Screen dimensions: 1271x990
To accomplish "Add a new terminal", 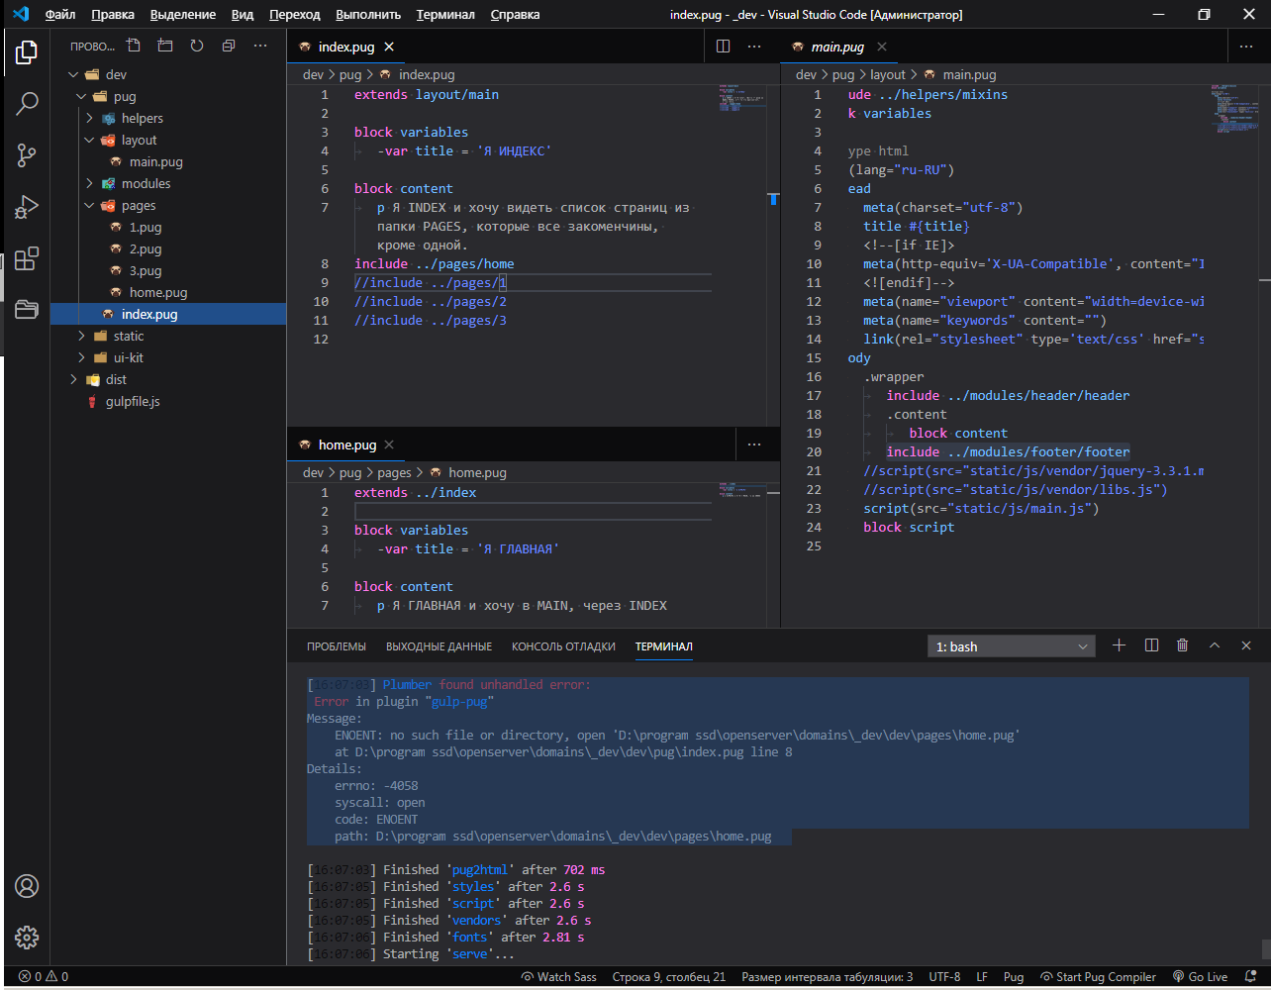I will pos(1120,645).
